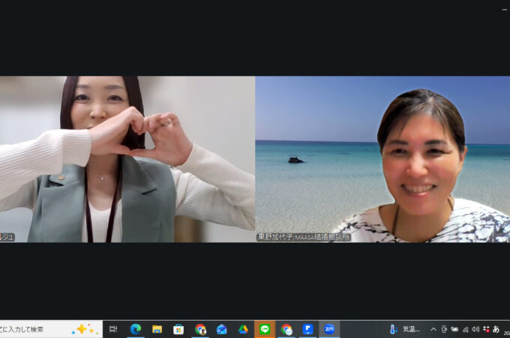Open the blue app icon left of Zoom
Screen dimensions: 510x338
point(307,329)
